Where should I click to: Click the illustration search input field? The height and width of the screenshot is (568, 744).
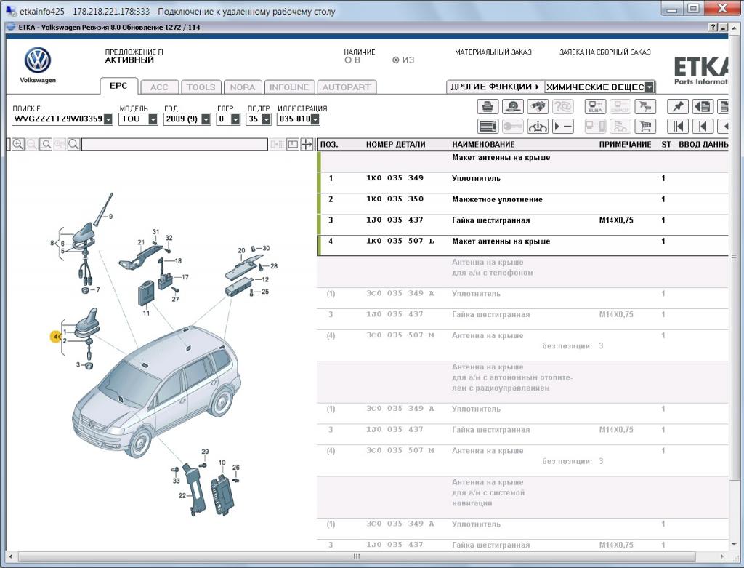[x=174, y=145]
